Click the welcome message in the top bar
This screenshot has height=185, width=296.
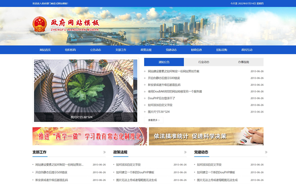50,3
